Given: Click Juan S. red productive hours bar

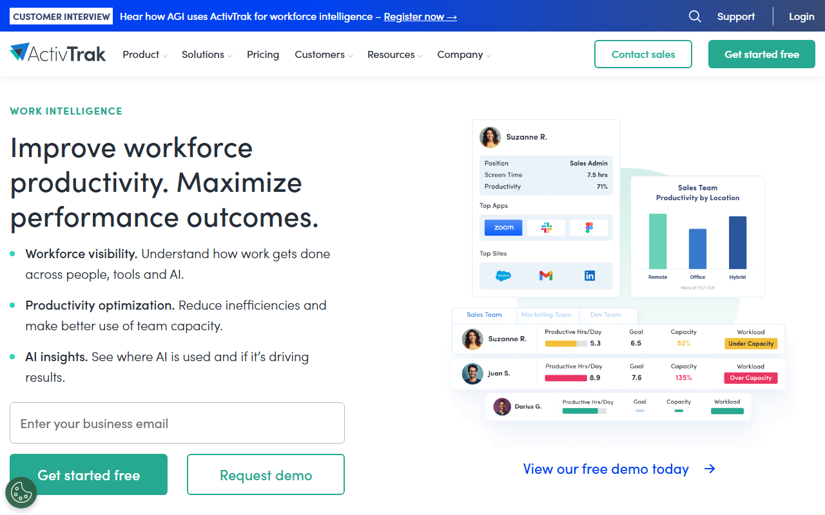Looking at the screenshot, I should 566,378.
